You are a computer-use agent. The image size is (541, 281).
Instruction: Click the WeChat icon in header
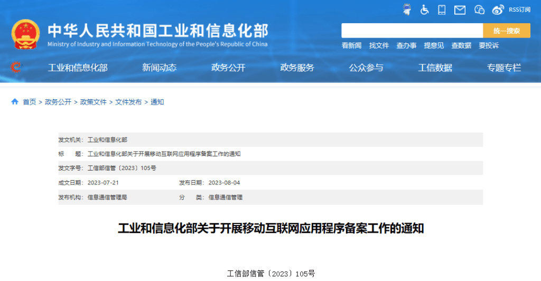click(x=479, y=10)
